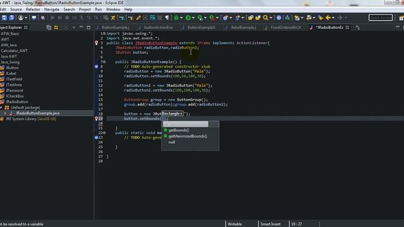Click the Smart Insert status bar entry
This screenshot has width=404, height=227.
pos(270,224)
